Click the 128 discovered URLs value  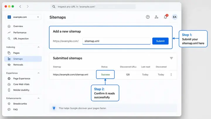coord(128,74)
